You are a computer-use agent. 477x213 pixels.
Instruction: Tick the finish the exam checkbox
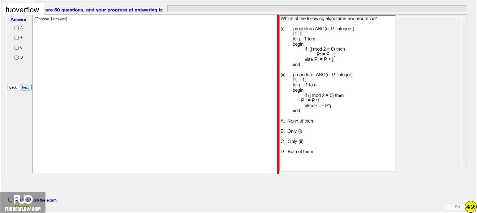tap(11, 200)
